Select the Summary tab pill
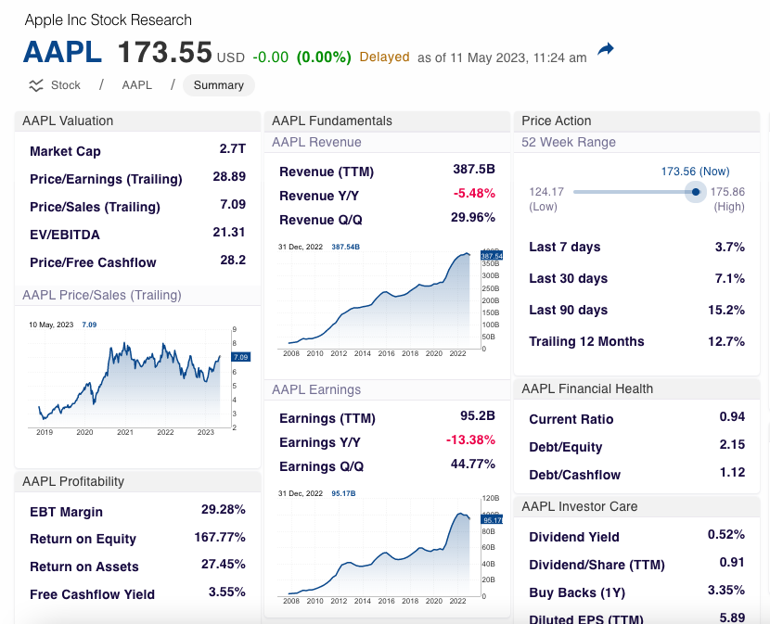Image resolution: width=770 pixels, height=624 pixels. coord(219,85)
